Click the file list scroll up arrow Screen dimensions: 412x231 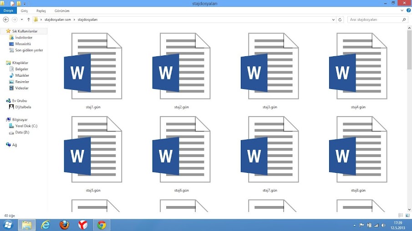[x=409, y=28]
